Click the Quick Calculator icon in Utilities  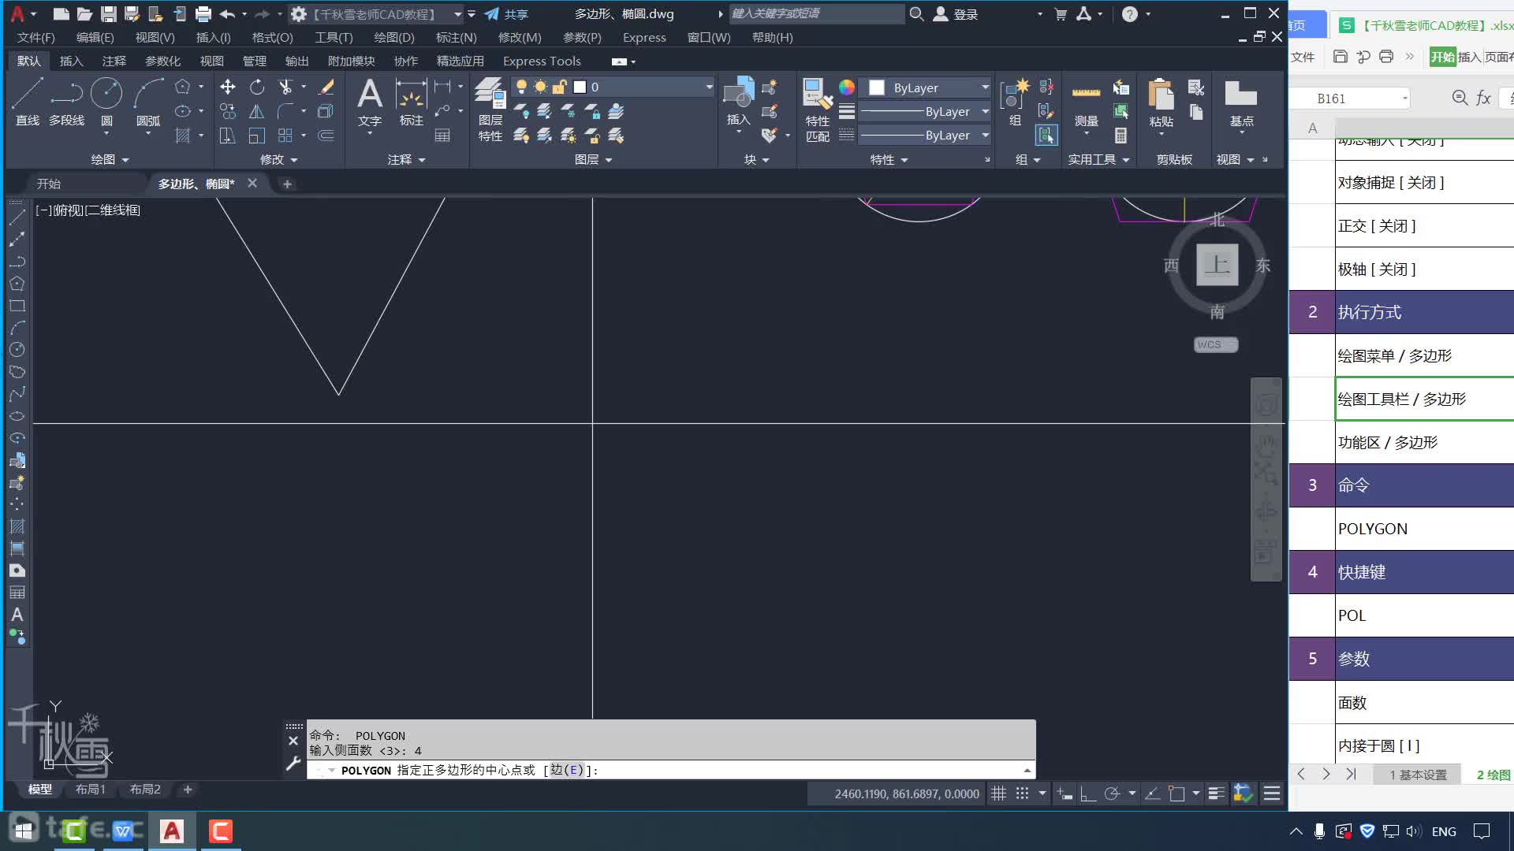pos(1121,136)
